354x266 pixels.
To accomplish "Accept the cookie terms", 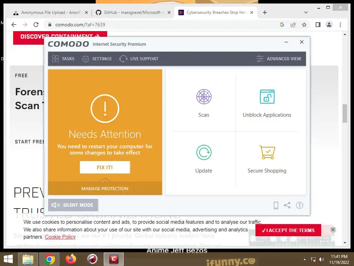I will pyautogui.click(x=288, y=230).
